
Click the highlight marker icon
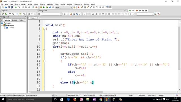pos(71,14)
